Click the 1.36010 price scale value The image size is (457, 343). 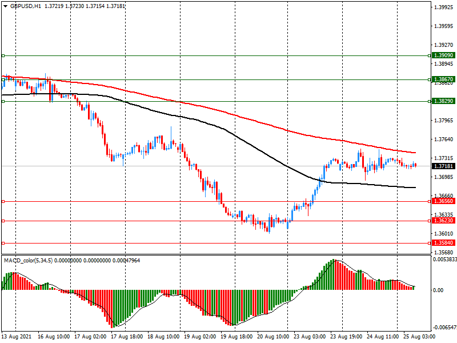(x=444, y=234)
